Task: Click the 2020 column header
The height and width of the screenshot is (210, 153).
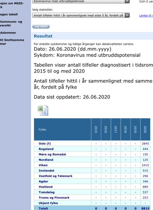Action: point(145,129)
